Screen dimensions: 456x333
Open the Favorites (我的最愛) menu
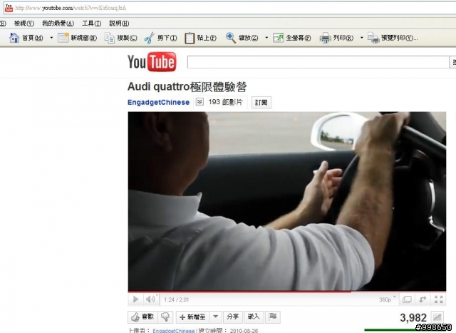pyautogui.click(x=58, y=24)
